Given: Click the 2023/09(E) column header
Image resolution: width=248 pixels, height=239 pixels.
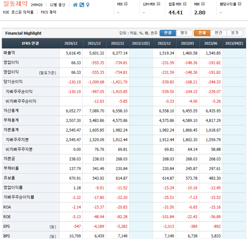Looking at the screenshot, I should pos(234,43).
